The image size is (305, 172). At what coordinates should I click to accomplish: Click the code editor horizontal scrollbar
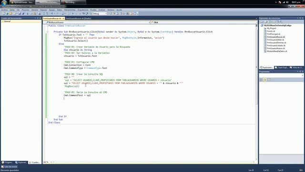click(153, 162)
